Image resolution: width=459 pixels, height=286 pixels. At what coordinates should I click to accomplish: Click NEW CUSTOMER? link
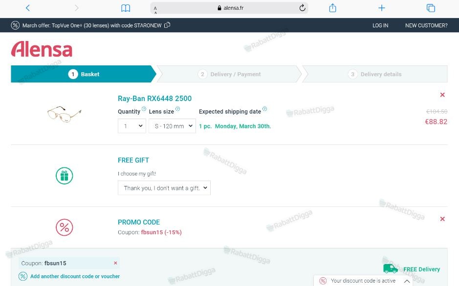tap(426, 25)
